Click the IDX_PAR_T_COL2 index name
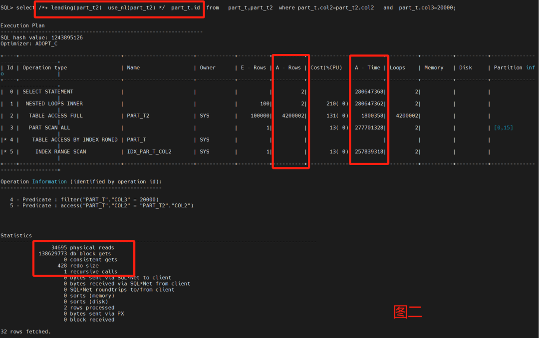539x338 pixels. [x=149, y=152]
